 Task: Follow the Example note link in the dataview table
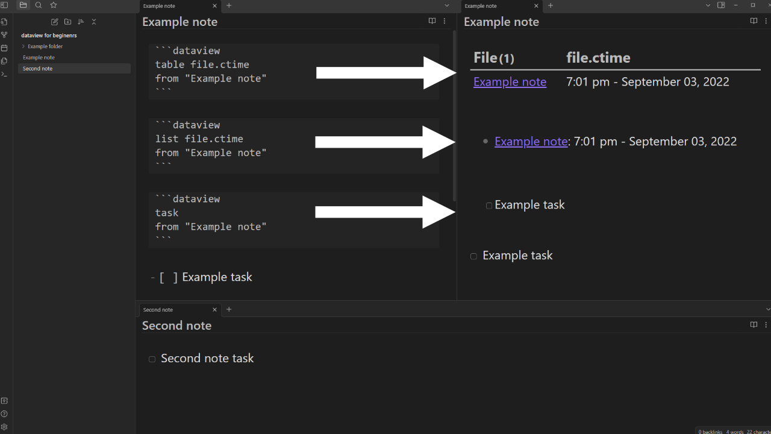pos(510,81)
